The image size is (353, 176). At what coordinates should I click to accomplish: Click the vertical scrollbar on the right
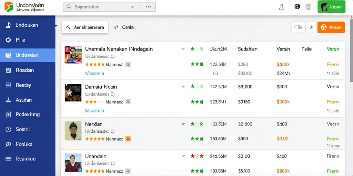(351, 49)
